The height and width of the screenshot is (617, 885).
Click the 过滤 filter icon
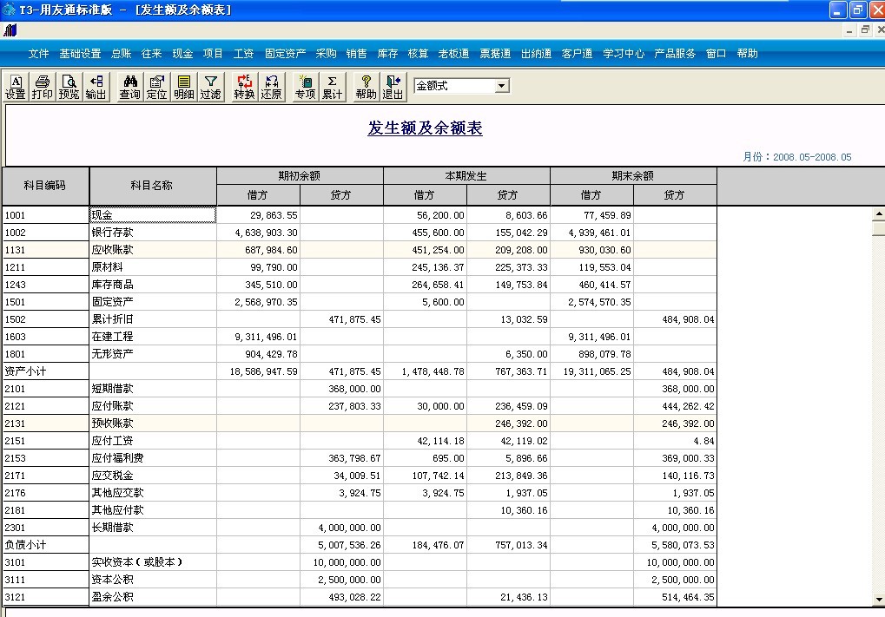[x=210, y=87]
